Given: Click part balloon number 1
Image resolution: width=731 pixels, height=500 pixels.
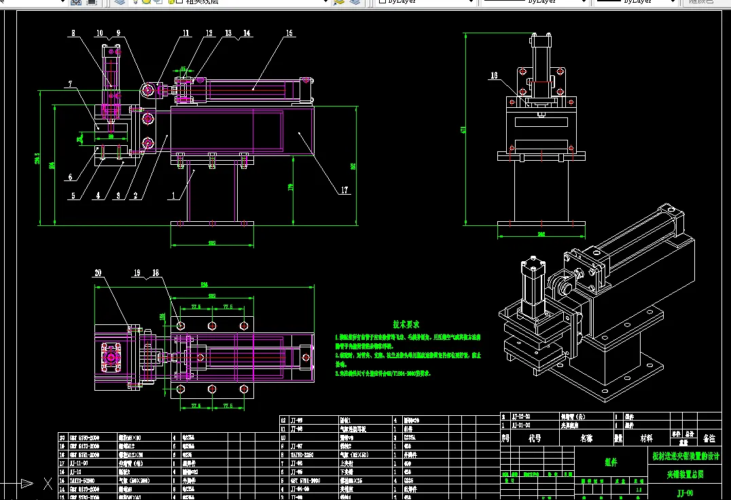Looking at the screenshot, I should (x=173, y=195).
